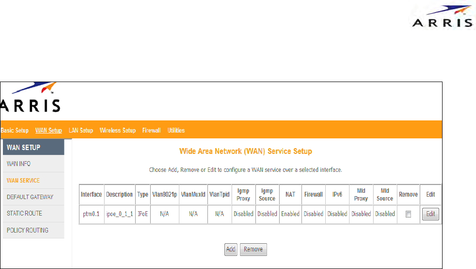Viewport: 476px width, 269px height.
Task: Open the Firewall tab
Action: coord(152,131)
